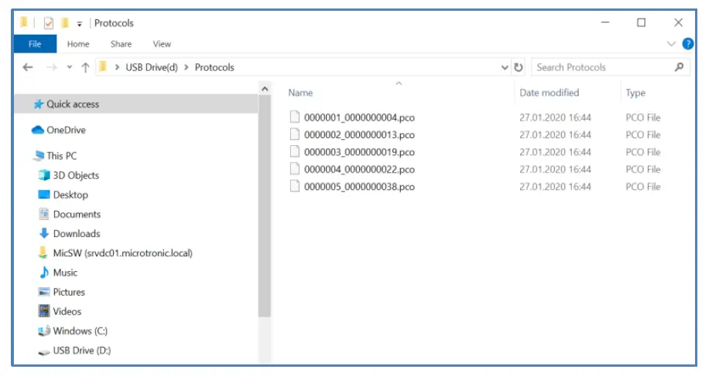Click the Forward navigation arrow
Viewport: 702px width, 376px height.
click(x=52, y=67)
